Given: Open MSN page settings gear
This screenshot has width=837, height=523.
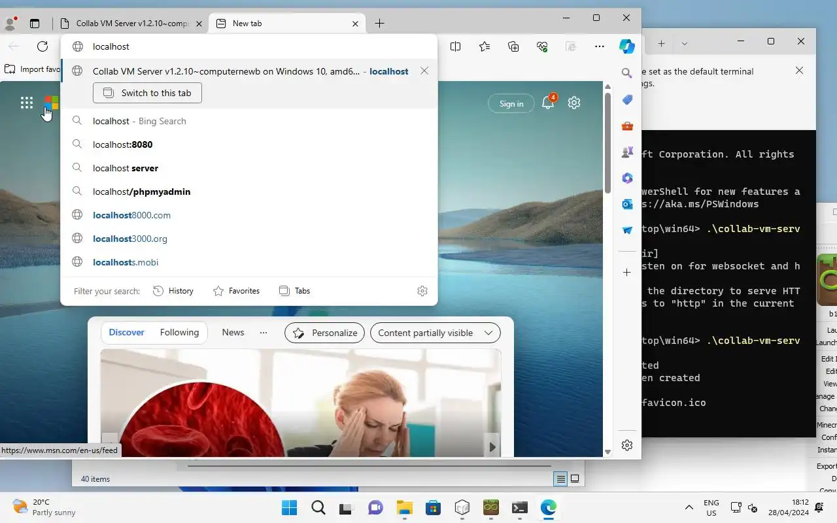Looking at the screenshot, I should pyautogui.click(x=574, y=103).
